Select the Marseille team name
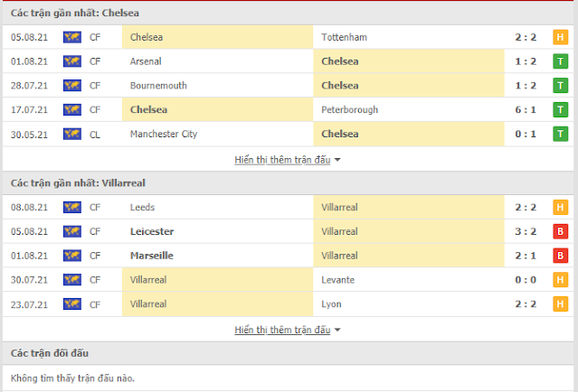 click(151, 256)
